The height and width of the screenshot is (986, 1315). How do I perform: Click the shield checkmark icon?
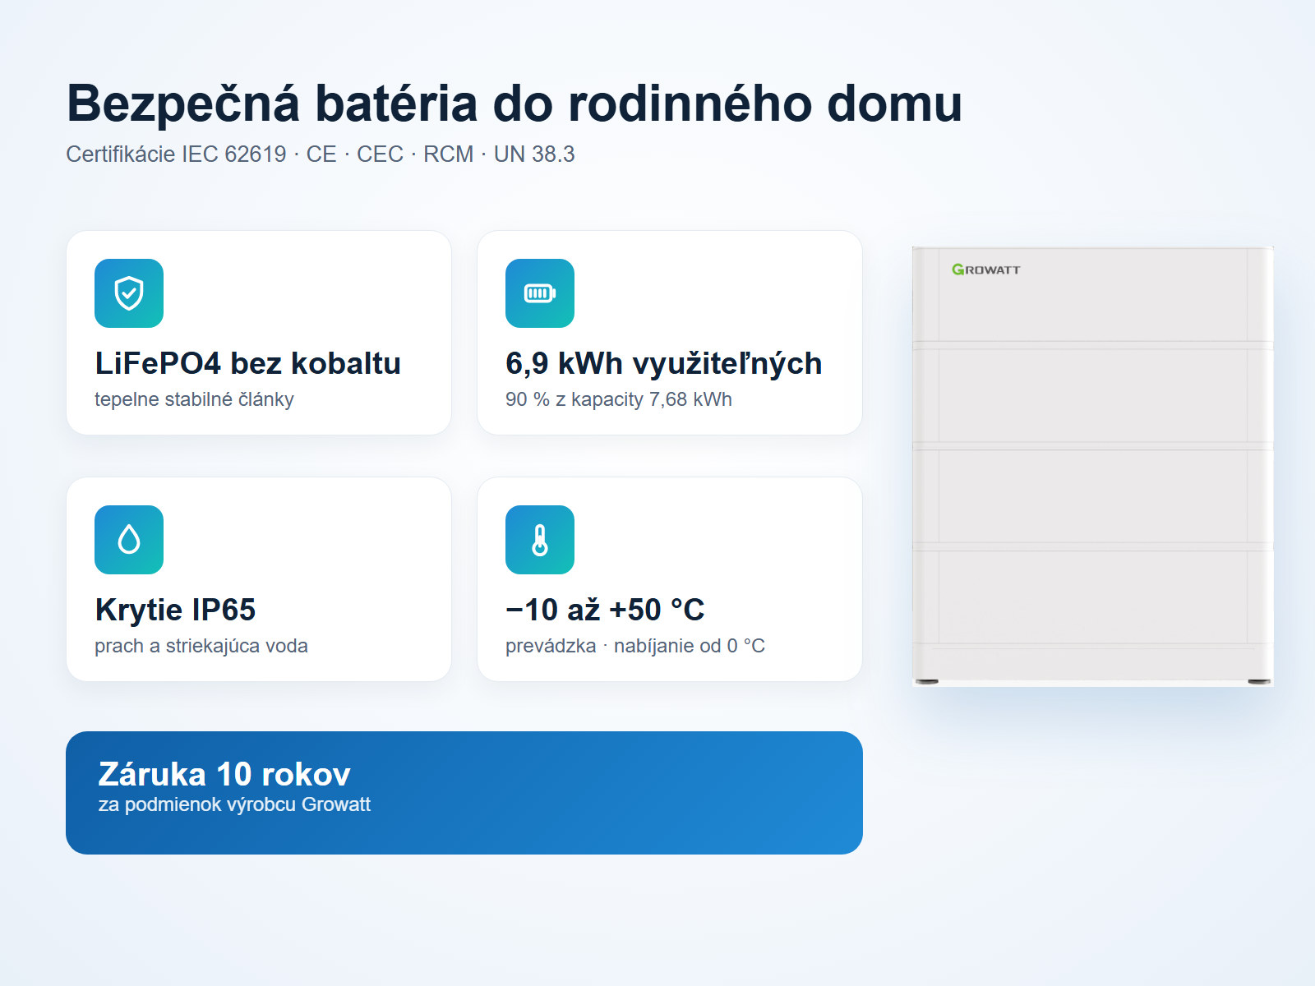(x=129, y=293)
